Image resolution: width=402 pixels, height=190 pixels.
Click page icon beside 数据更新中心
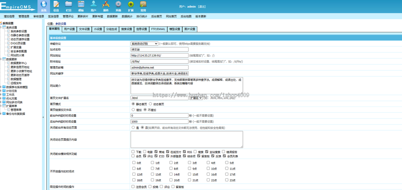click(x=8, y=63)
